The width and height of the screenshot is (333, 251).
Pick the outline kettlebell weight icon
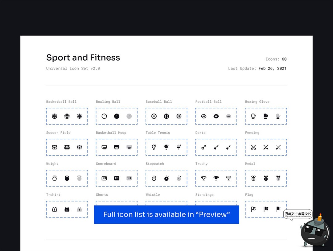[x=55, y=178]
